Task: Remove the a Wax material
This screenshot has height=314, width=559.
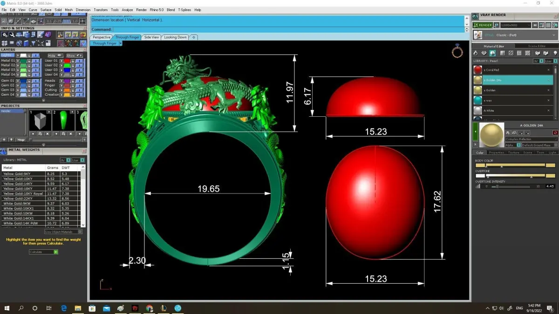Action: (x=548, y=100)
